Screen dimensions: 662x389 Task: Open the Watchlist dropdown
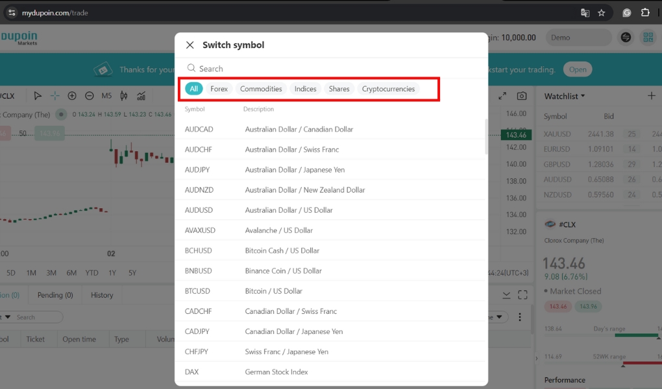(564, 96)
